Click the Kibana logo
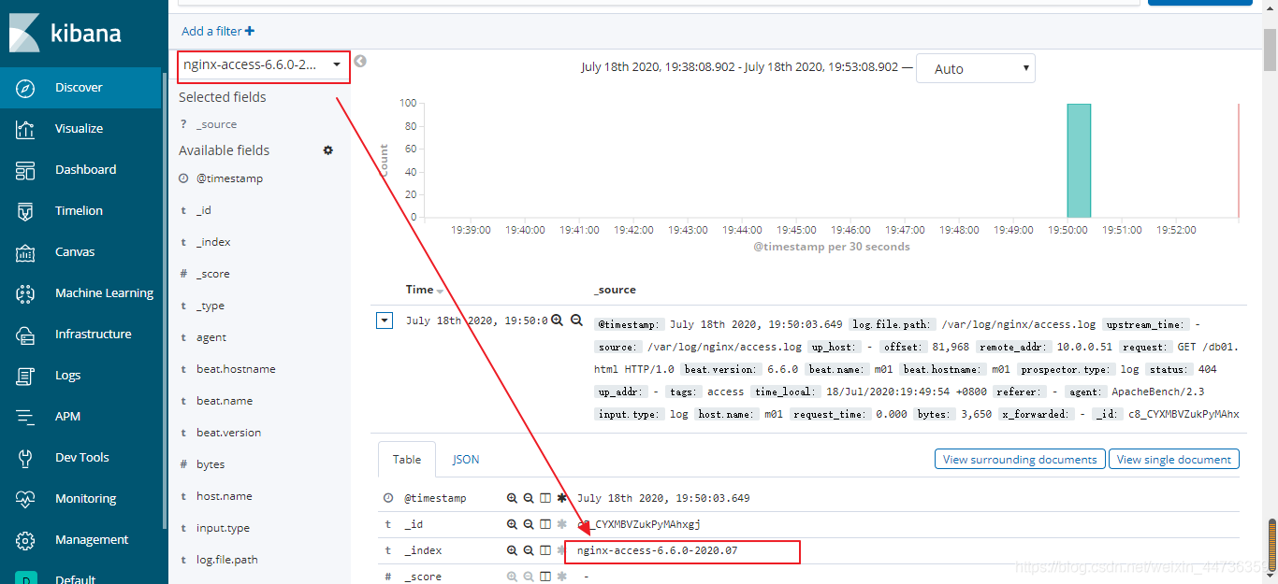The width and height of the screenshot is (1278, 584). [x=65, y=33]
